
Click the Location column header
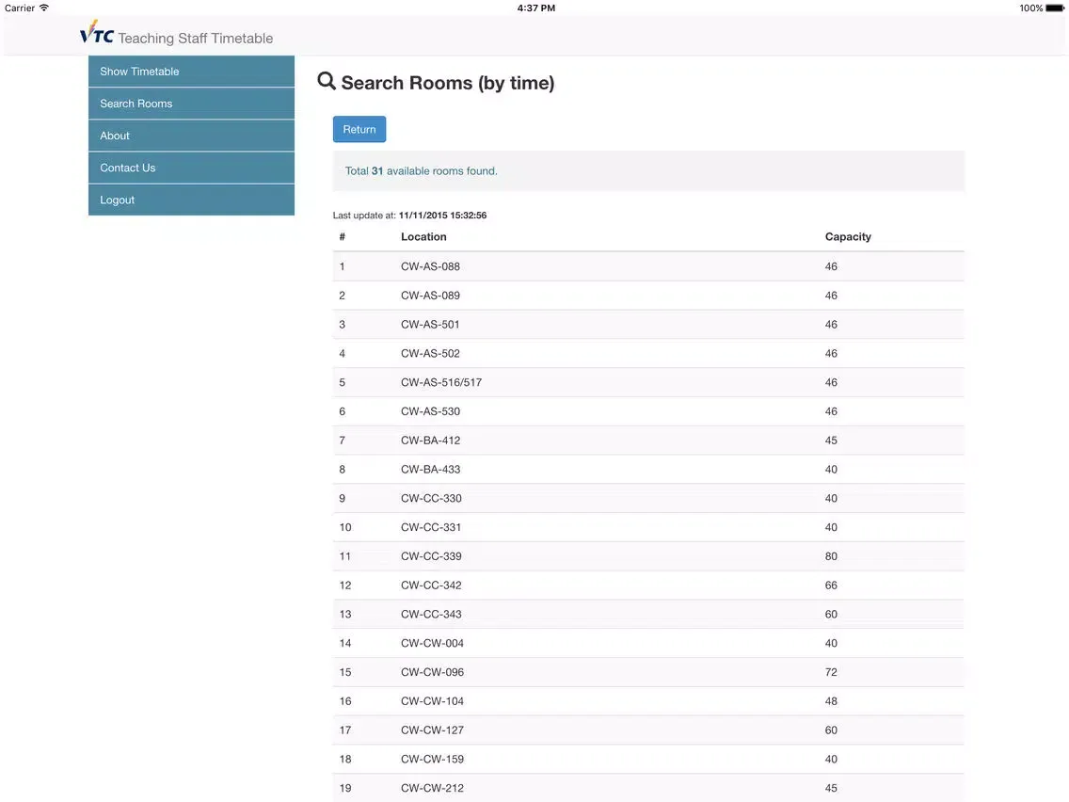pos(423,236)
